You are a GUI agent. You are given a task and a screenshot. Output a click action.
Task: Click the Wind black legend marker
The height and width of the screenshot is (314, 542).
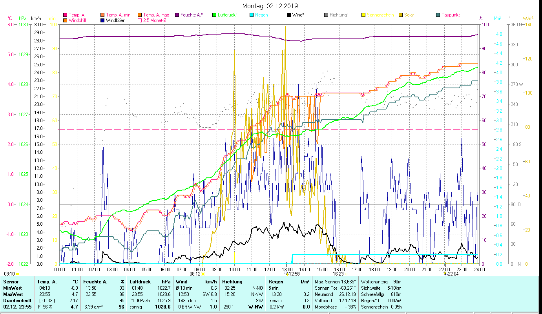(x=289, y=15)
